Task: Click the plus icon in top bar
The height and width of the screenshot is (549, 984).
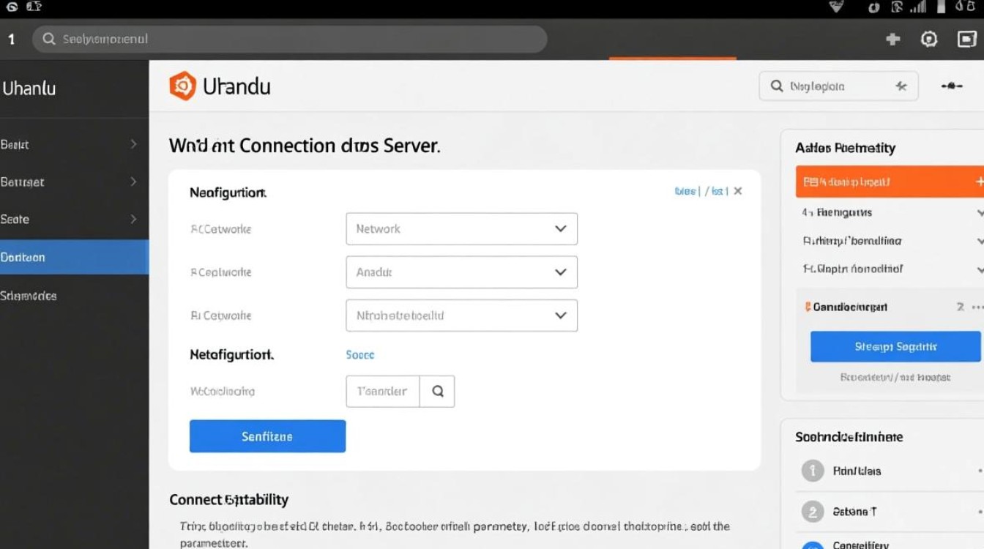Action: coord(892,40)
